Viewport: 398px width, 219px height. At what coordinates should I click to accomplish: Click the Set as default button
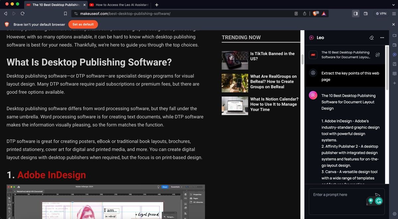tap(83, 24)
